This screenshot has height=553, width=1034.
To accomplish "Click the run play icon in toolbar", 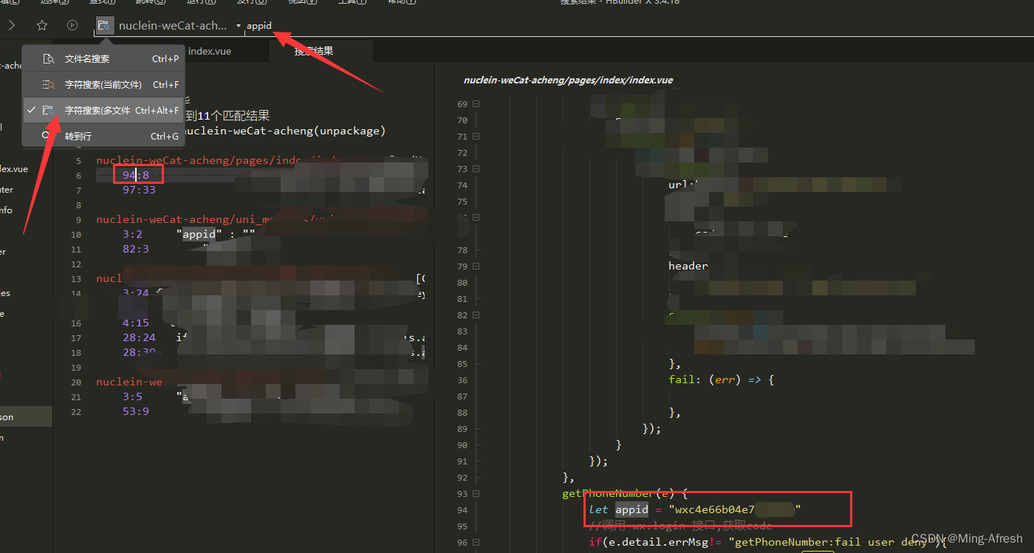I will 72,25.
